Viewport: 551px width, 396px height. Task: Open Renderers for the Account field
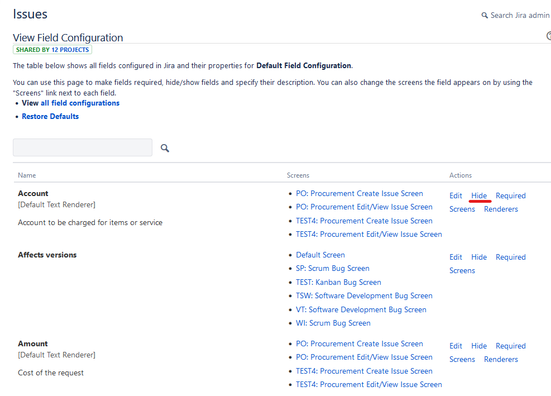click(x=501, y=209)
